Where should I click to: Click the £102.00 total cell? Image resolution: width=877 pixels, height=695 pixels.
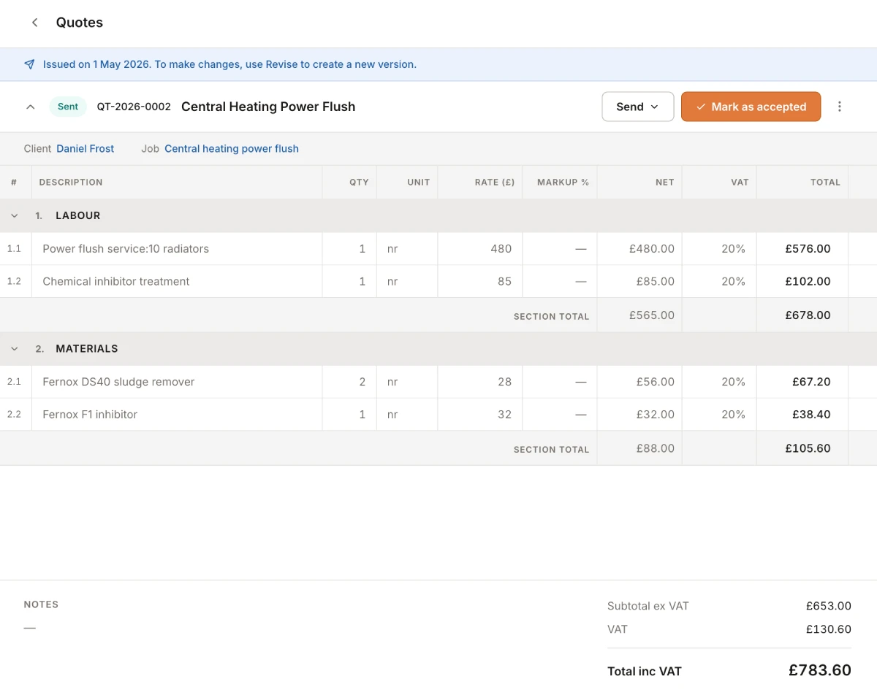click(802, 281)
